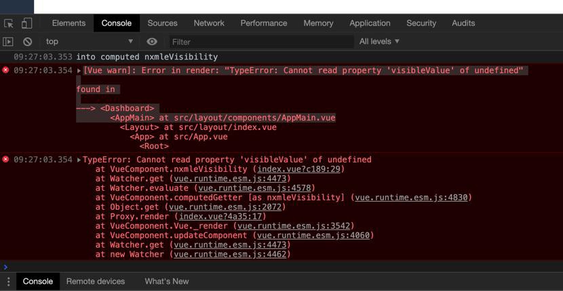Screen dimensions: 563x291
Task: Activate the inspect element picker icon
Action: coord(9,23)
